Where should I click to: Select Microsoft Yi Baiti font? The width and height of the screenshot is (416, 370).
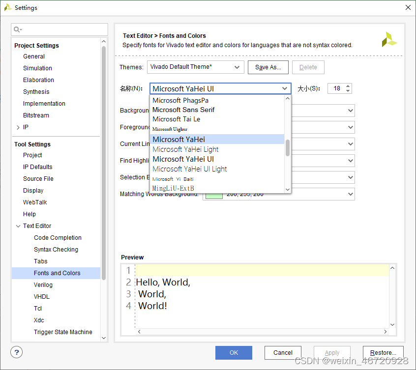(x=217, y=179)
